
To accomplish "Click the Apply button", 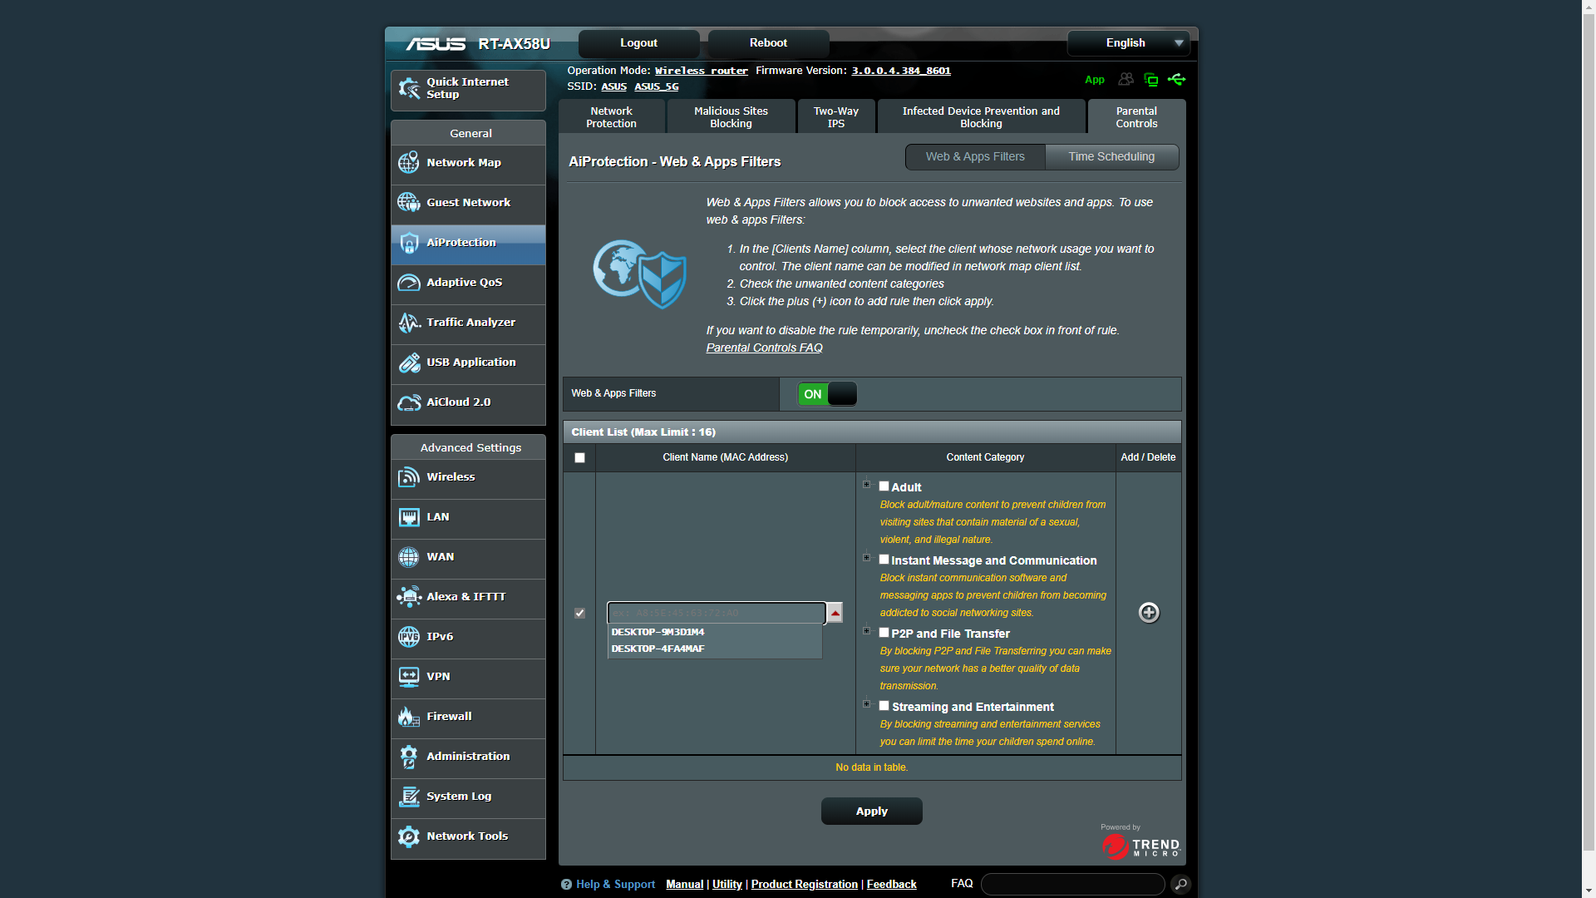I will coord(870,811).
